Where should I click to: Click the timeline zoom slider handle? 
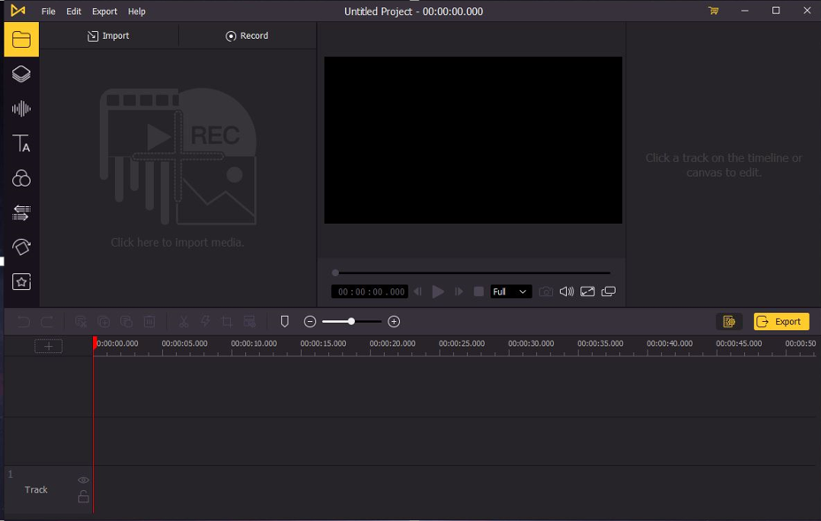point(351,321)
